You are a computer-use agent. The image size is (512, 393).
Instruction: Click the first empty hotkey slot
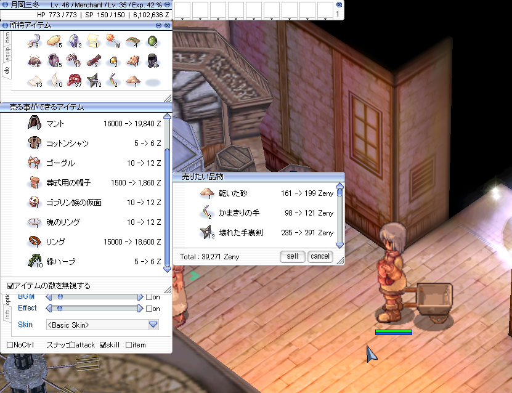tap(182, 10)
